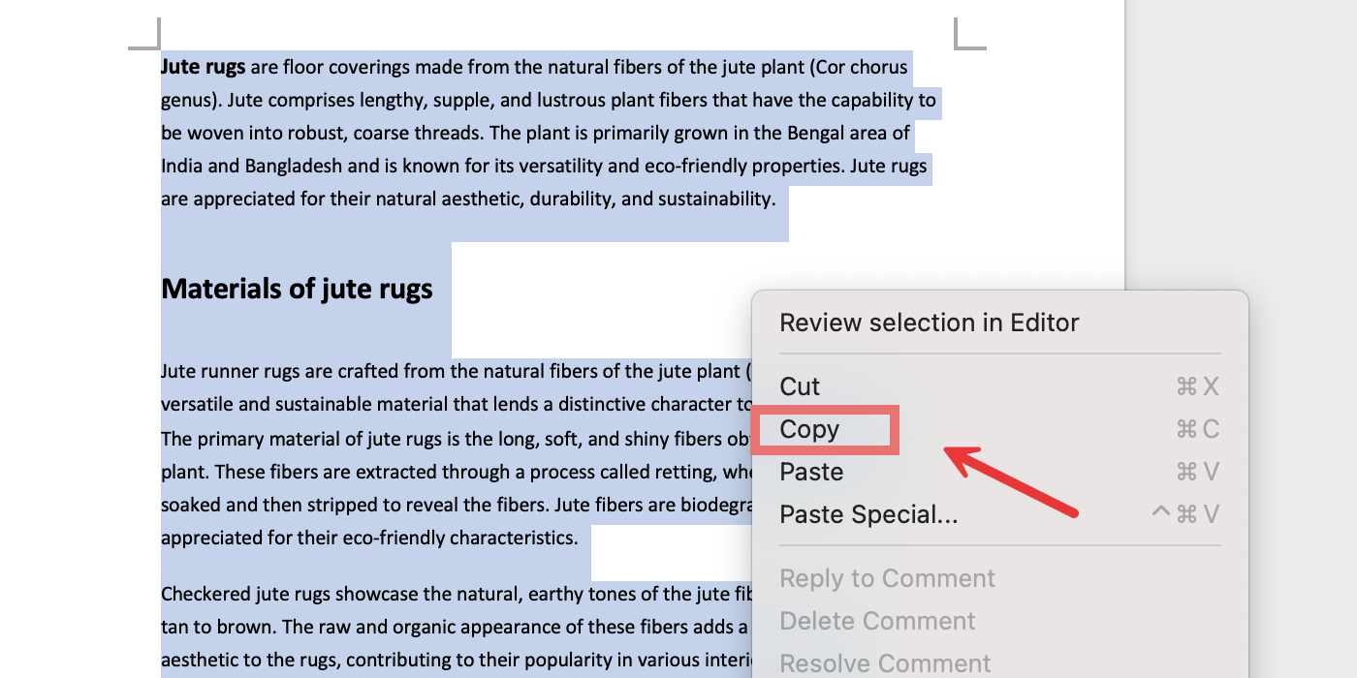Click the gray area right of the page
The image size is (1357, 678).
1241,145
